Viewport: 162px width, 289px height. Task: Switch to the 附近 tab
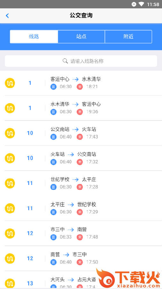pos(128,37)
